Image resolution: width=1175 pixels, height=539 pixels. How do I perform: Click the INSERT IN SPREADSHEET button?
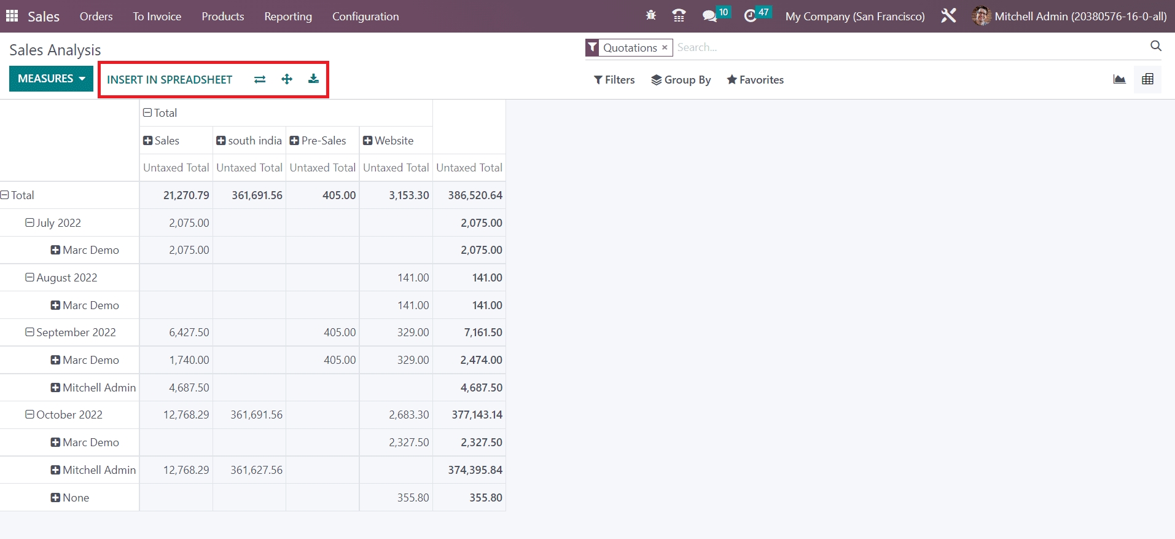[x=170, y=80]
